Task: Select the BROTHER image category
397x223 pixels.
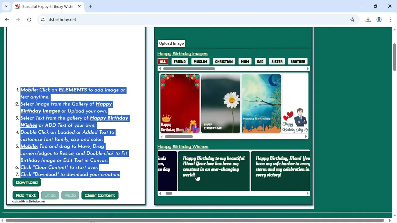Action: pyautogui.click(x=298, y=62)
